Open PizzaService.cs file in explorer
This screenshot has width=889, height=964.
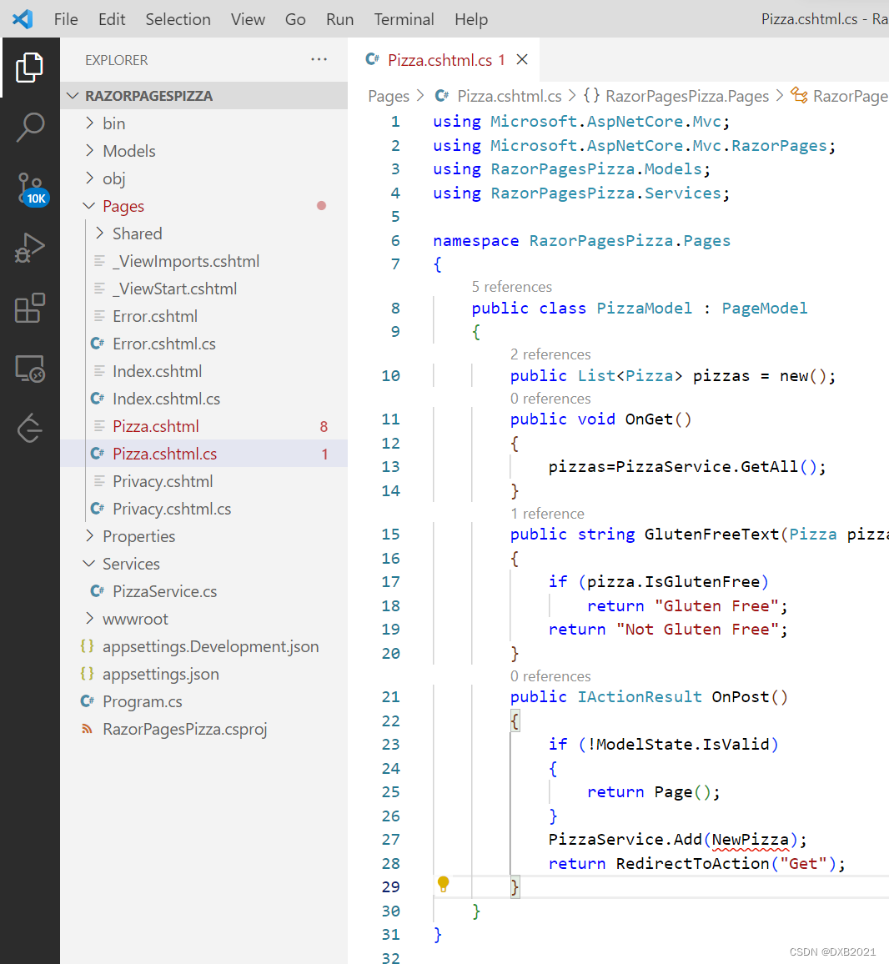point(164,591)
